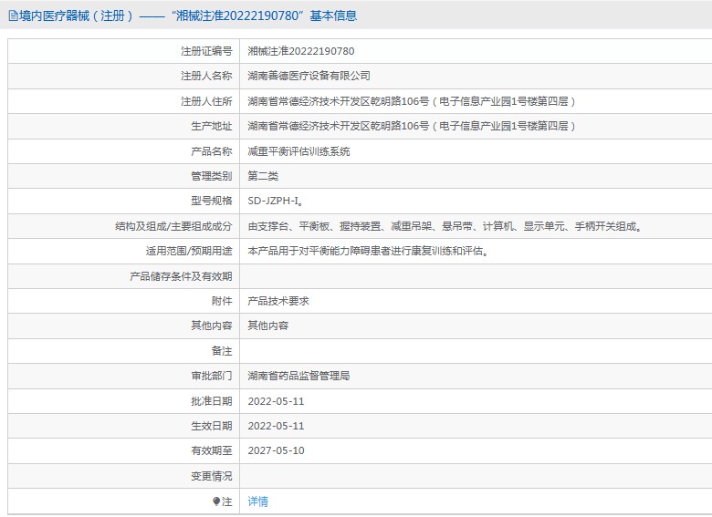Click the 第二类 management category value
The height and width of the screenshot is (517, 712).
[x=263, y=176]
